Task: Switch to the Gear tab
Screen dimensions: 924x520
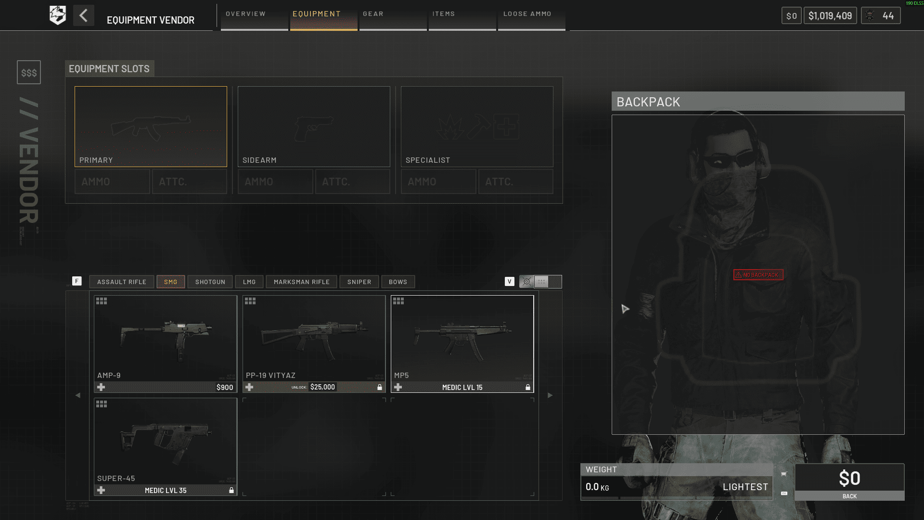Action: pos(393,16)
